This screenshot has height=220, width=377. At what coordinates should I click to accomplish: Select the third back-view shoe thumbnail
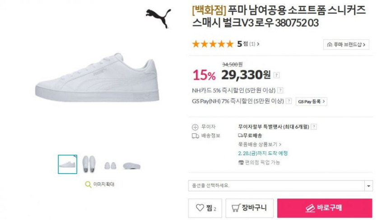(110, 165)
